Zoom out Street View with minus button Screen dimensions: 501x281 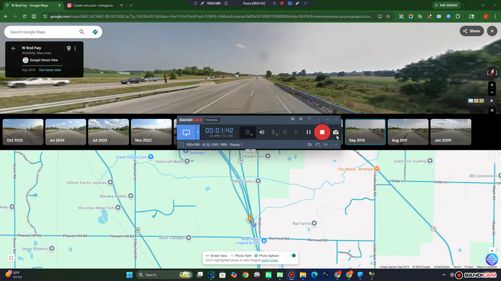(x=492, y=92)
